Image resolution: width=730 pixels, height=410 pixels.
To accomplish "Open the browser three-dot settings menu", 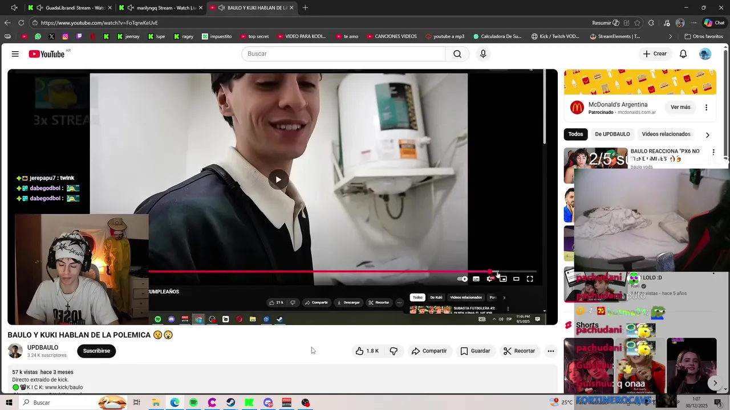I will pyautogui.click(x=693, y=23).
